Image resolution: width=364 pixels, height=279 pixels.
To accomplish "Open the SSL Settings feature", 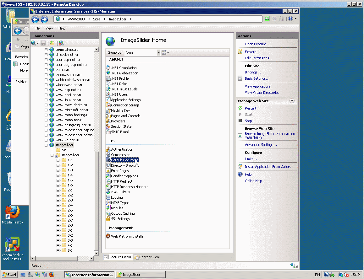I will click(x=118, y=218).
